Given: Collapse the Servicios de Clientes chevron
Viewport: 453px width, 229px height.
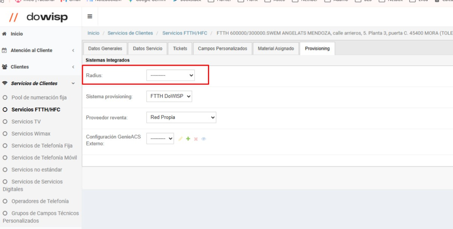Looking at the screenshot, I should 73,83.
